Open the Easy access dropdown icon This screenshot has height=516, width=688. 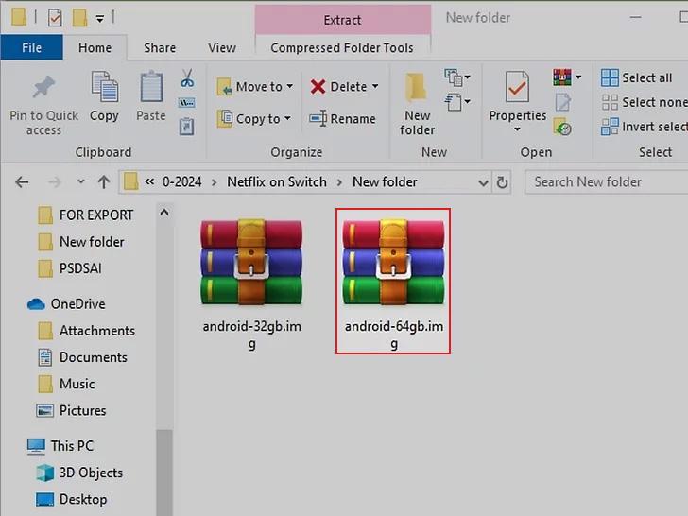[457, 102]
